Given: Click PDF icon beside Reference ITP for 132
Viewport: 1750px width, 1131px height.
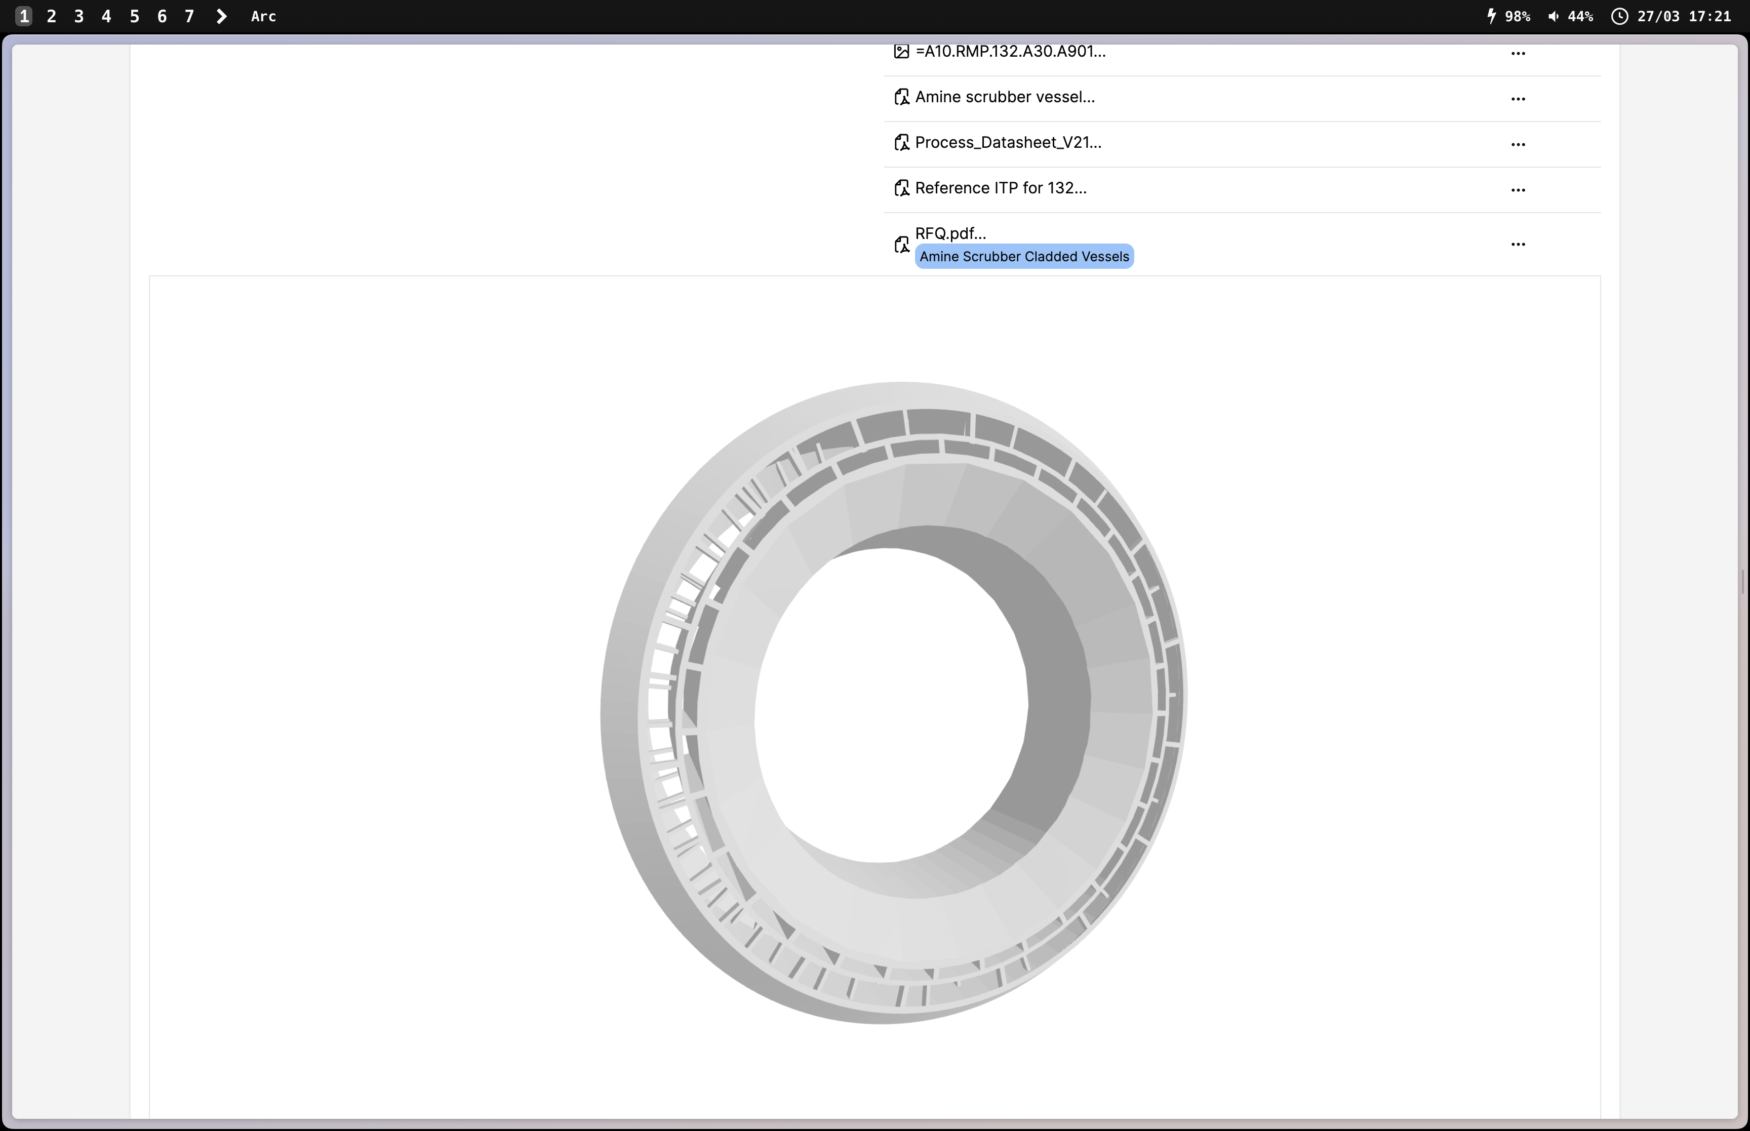Looking at the screenshot, I should 901,188.
